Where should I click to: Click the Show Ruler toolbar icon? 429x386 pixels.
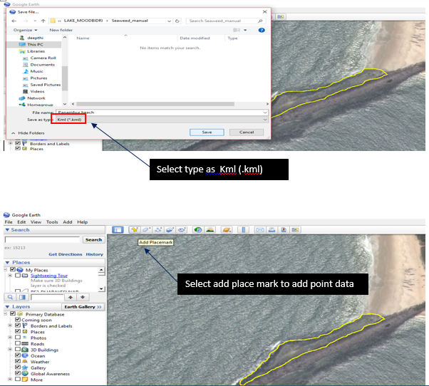pyautogui.click(x=243, y=230)
